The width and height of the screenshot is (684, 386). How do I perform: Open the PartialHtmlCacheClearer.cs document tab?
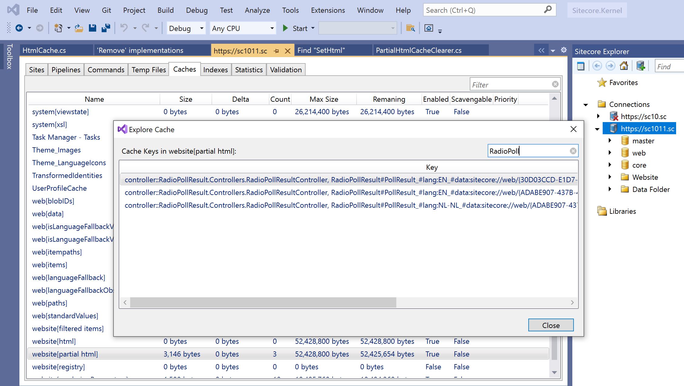431,50
